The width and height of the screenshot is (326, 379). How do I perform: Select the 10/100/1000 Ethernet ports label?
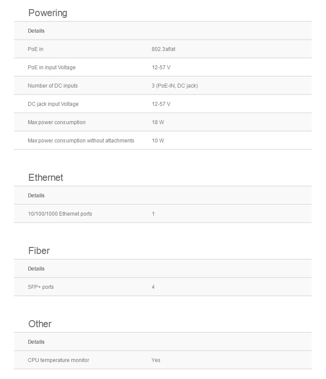60,214
